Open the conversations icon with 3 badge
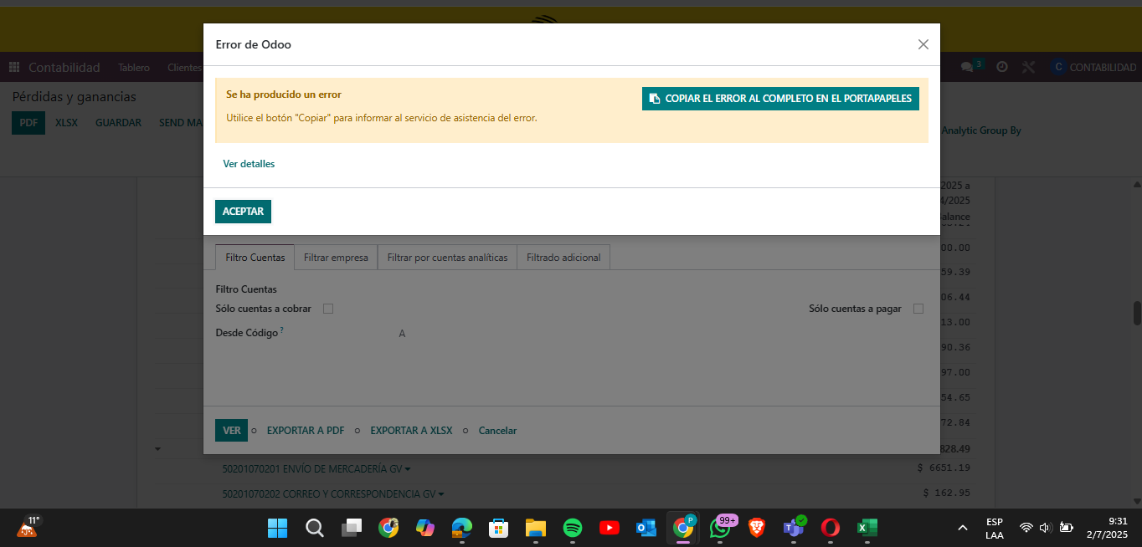 pyautogui.click(x=968, y=67)
